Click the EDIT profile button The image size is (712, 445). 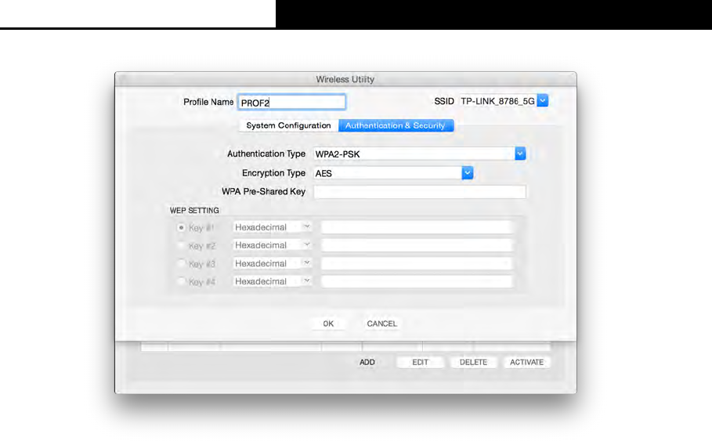pos(420,363)
